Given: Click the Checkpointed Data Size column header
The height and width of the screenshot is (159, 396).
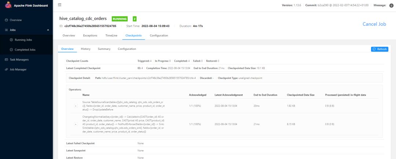Looking at the screenshot, I should point(301,95).
